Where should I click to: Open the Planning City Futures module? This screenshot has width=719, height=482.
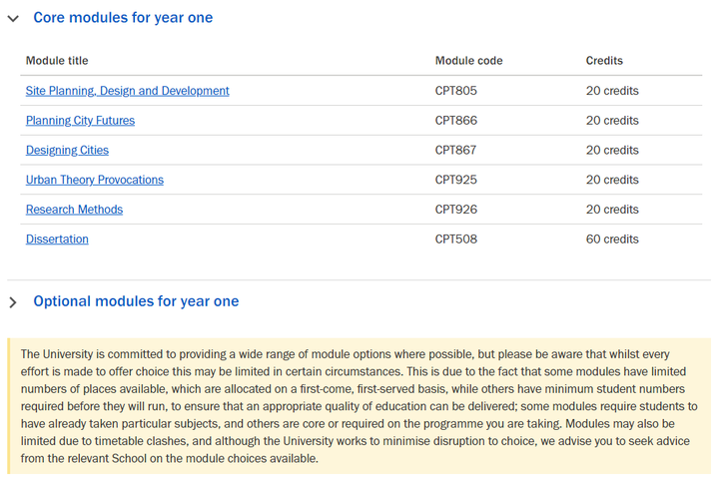tap(80, 121)
